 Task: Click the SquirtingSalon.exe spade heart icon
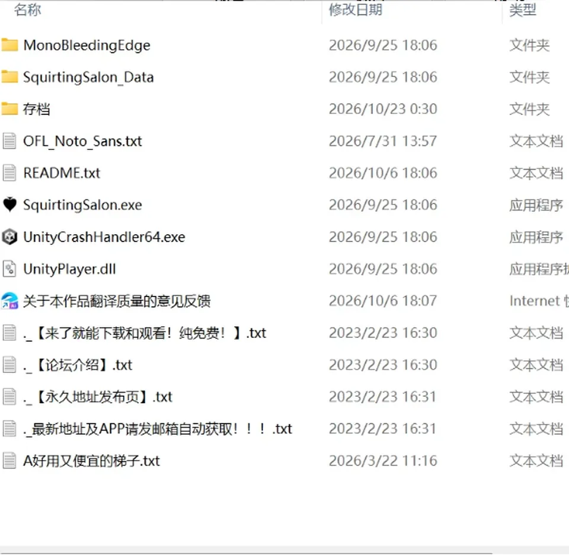coord(9,205)
